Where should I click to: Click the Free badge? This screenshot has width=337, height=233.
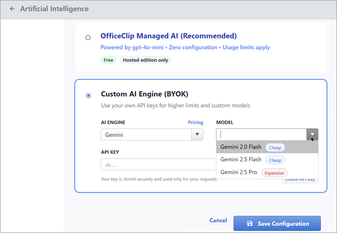pyautogui.click(x=108, y=60)
